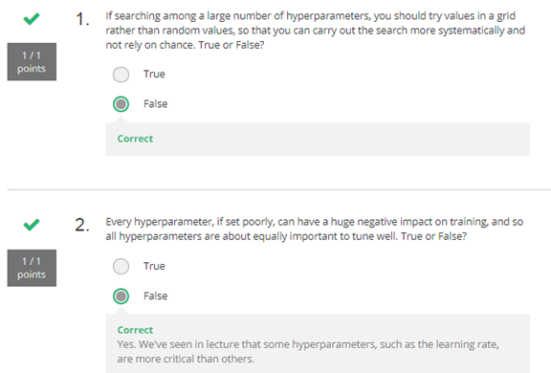The width and height of the screenshot is (551, 373).
Task: Click question 1's '1 / 1 points' badge
Action: point(32,62)
